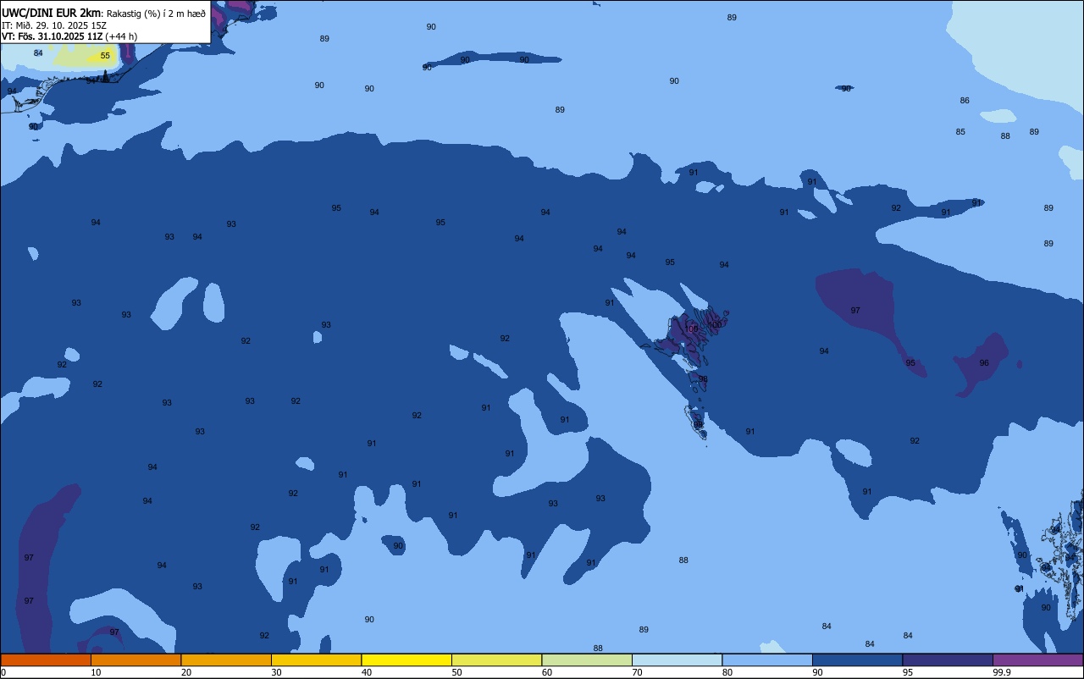Select the '86' humidity value on the map
The width and height of the screenshot is (1084, 679).
pyautogui.click(x=965, y=101)
